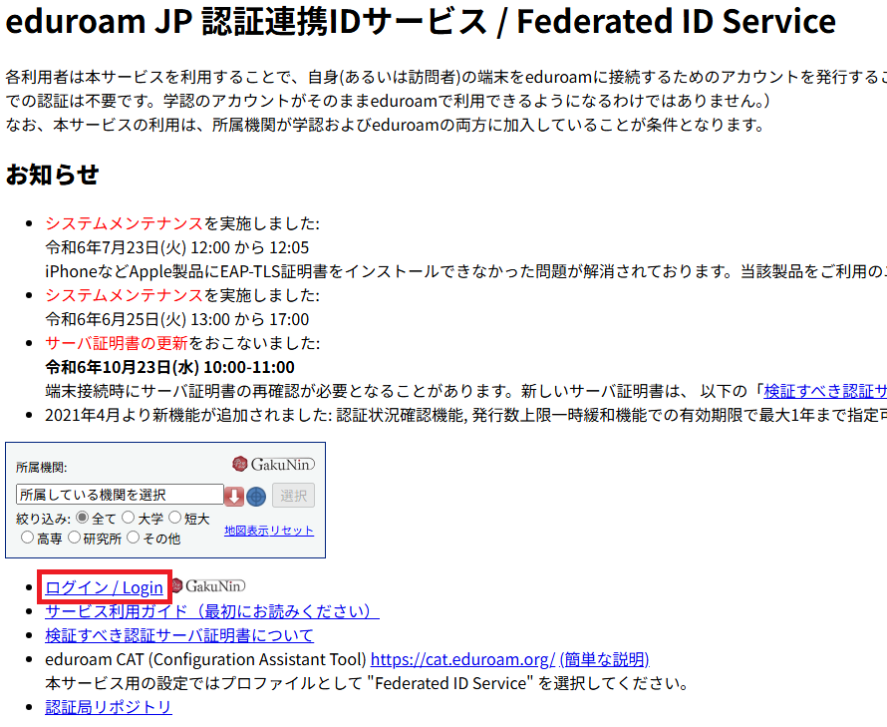Viewport: 887px width, 727px height.
Task: Select the 大学 radio button
Action: click(x=129, y=518)
